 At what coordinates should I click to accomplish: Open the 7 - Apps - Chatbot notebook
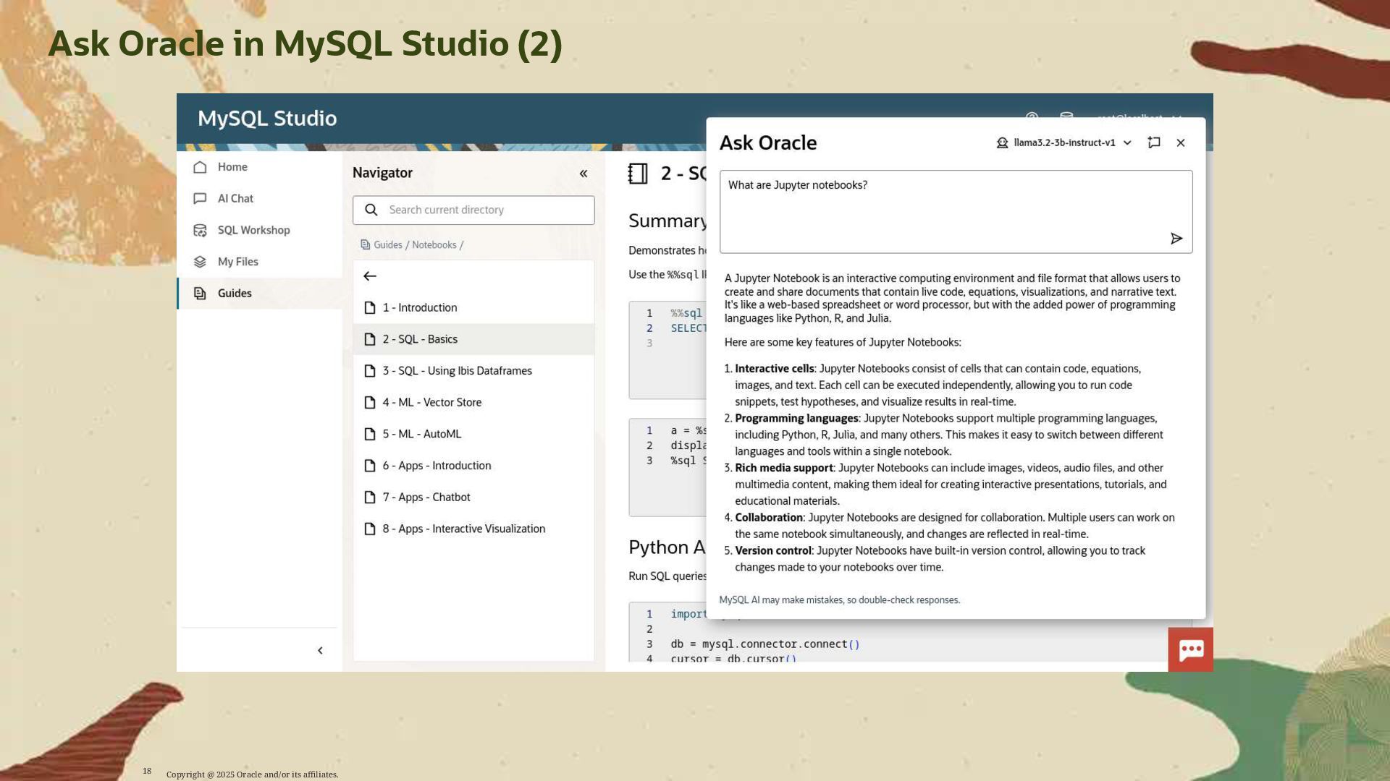426,497
